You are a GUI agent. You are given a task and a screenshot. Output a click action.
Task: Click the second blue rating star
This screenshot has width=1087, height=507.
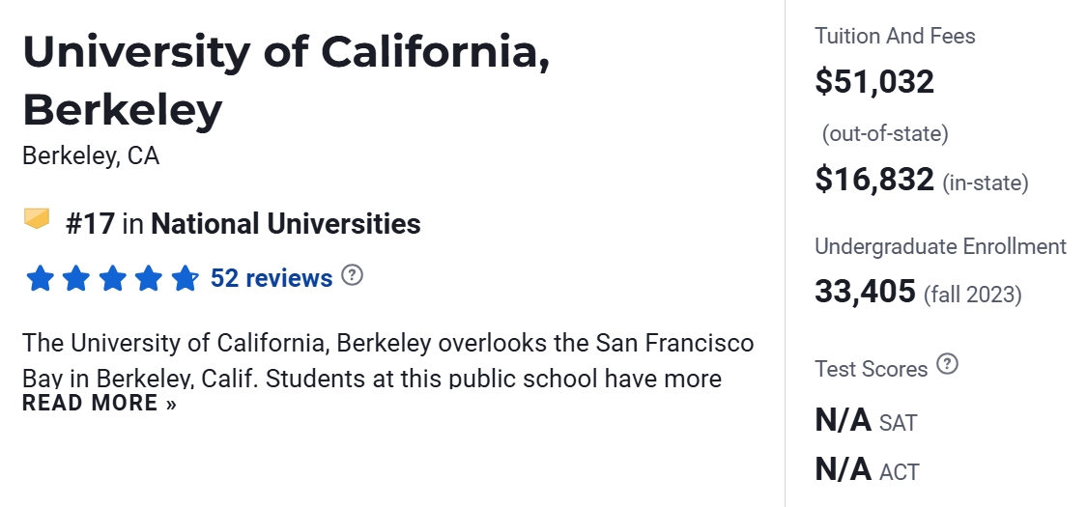tap(76, 279)
